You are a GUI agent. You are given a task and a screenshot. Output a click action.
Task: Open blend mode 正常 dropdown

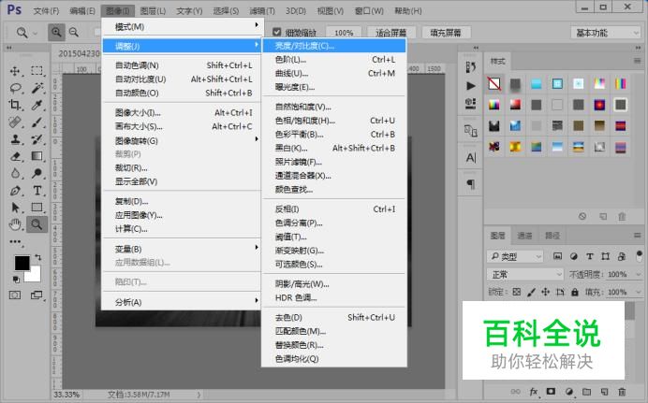click(524, 274)
